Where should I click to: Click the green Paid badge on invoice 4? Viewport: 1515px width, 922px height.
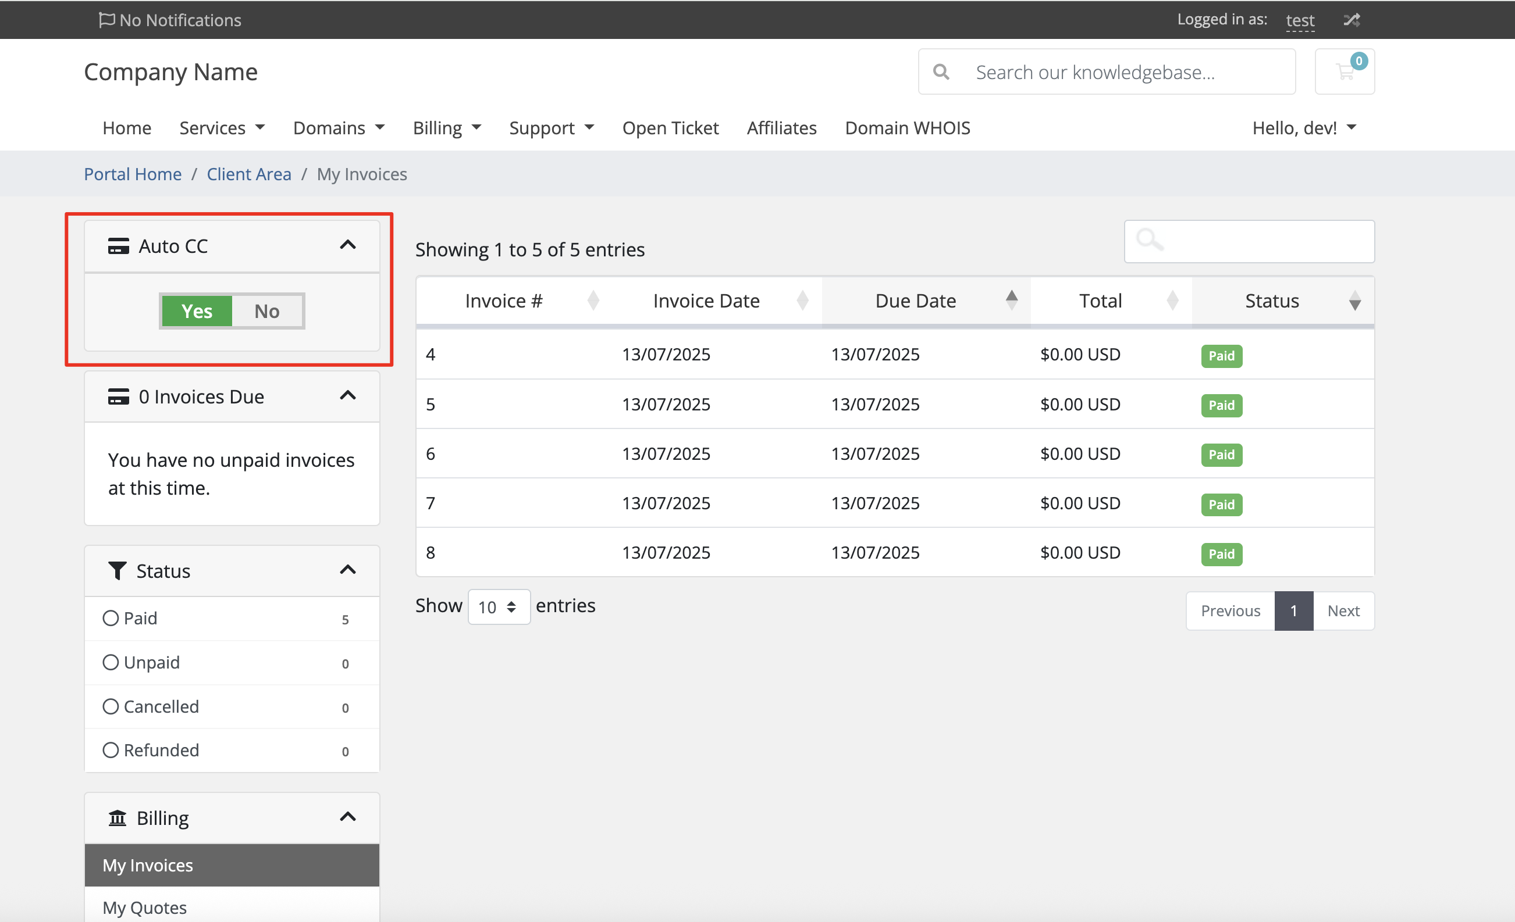tap(1221, 356)
